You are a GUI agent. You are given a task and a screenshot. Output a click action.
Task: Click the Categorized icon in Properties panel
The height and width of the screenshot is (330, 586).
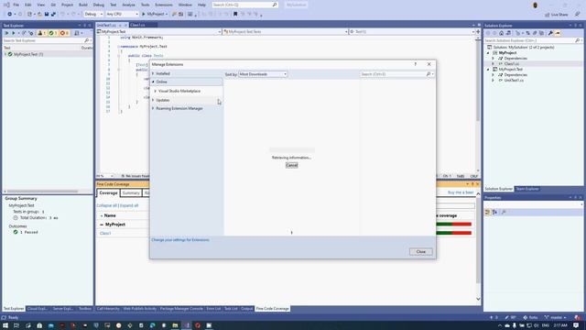click(487, 212)
